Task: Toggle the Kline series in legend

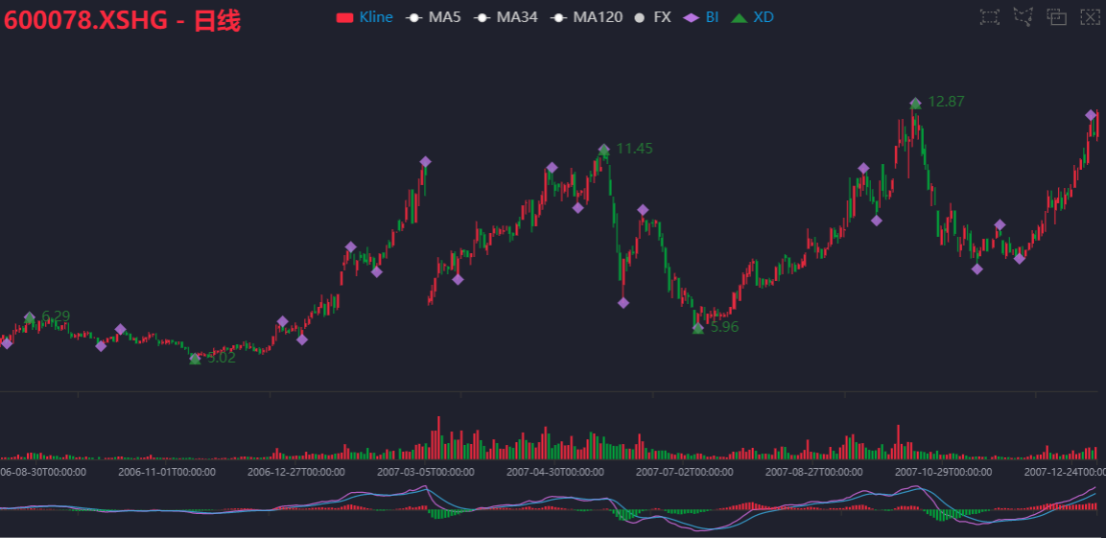Action: pos(365,17)
